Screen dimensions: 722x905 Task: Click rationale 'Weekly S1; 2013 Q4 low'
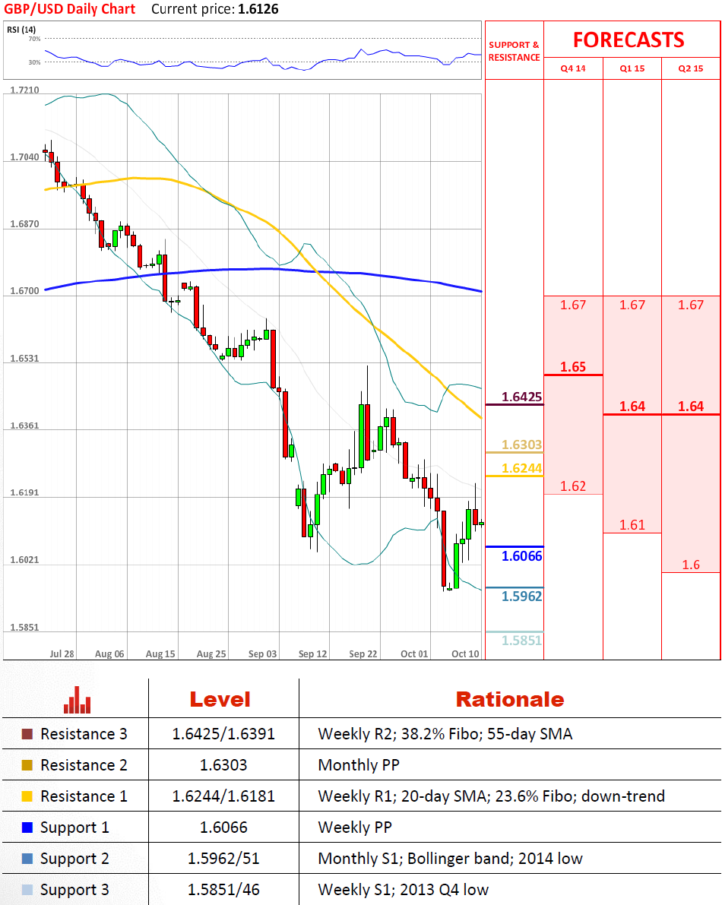(404, 890)
